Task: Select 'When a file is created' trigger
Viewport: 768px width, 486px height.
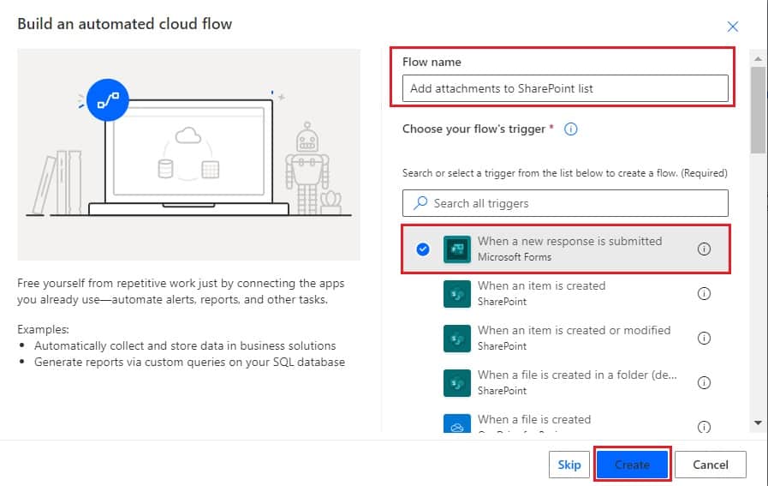Action: [x=534, y=420]
